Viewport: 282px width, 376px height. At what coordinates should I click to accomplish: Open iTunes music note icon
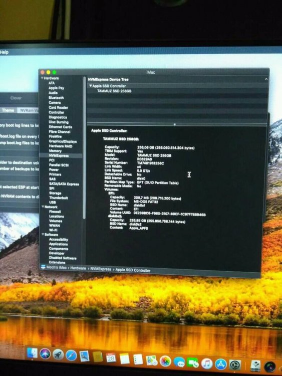(x=207, y=364)
